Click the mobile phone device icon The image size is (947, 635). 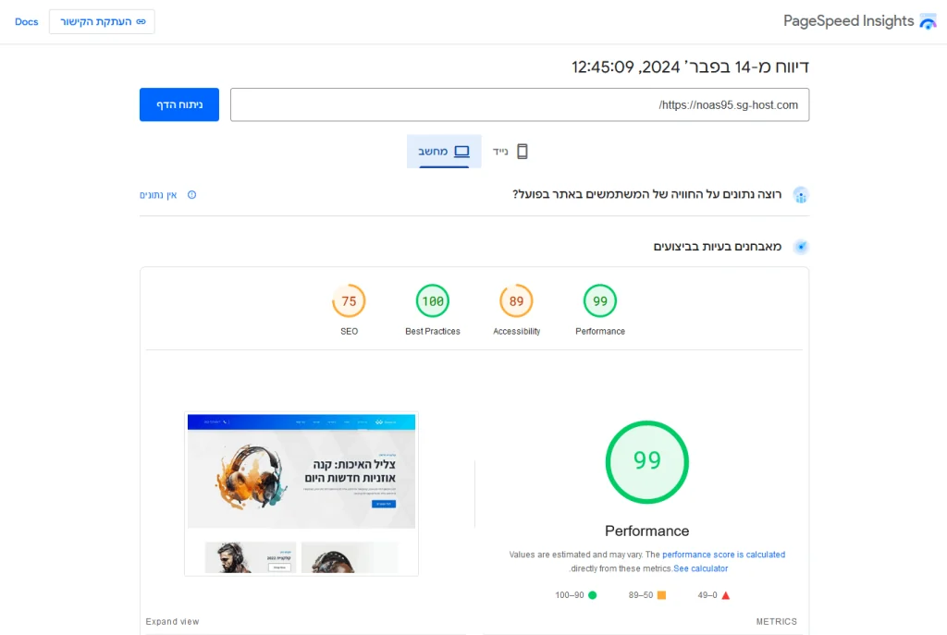[523, 152]
